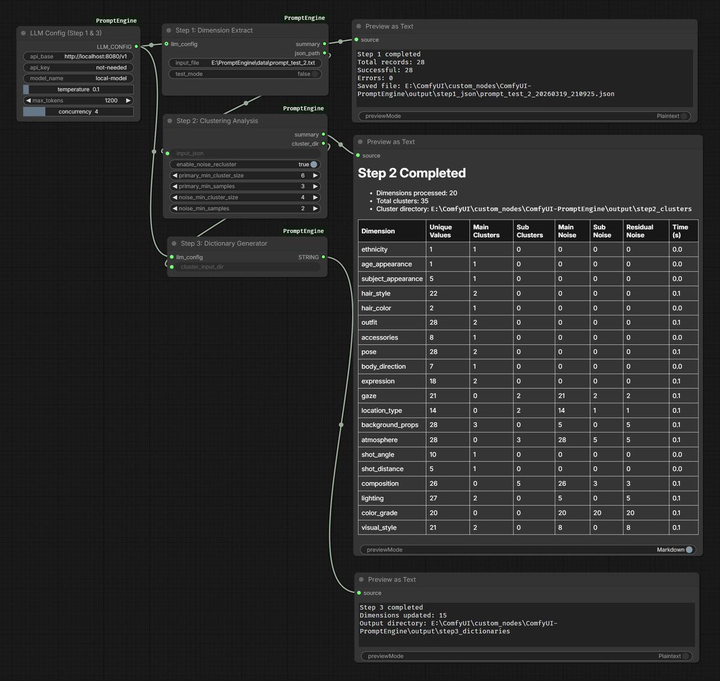Increase noise_min_samples value
This screenshot has width=720, height=681.
point(315,208)
